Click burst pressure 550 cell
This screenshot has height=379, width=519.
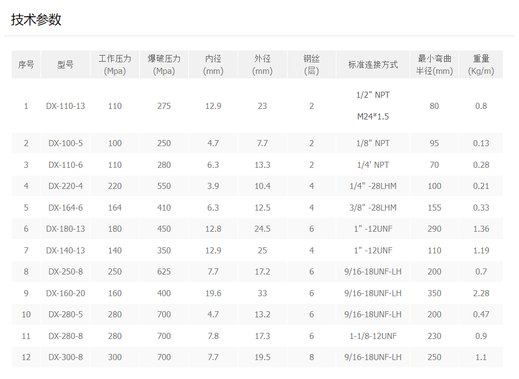(164, 186)
